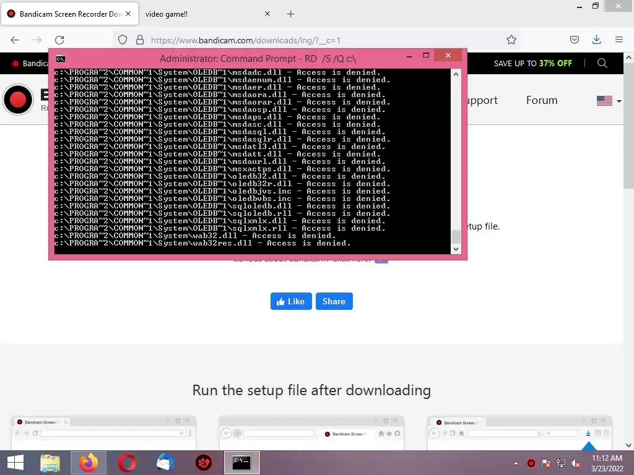
Task: Open the tracking protection shield icon
Action: 123,40
